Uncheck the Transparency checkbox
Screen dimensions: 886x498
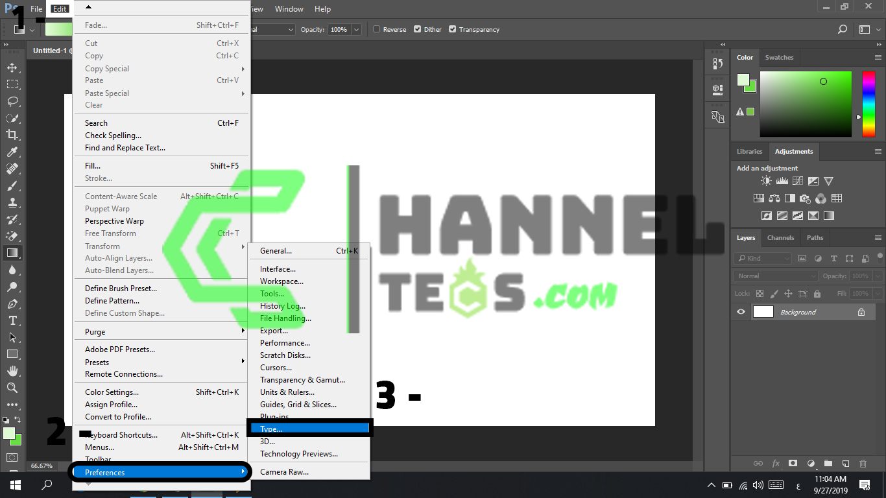(x=453, y=29)
